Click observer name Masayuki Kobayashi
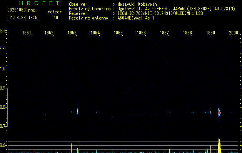 click(138, 4)
